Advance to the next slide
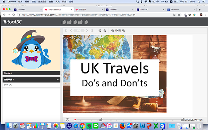This screenshot has width=208, height=130. tap(87, 31)
